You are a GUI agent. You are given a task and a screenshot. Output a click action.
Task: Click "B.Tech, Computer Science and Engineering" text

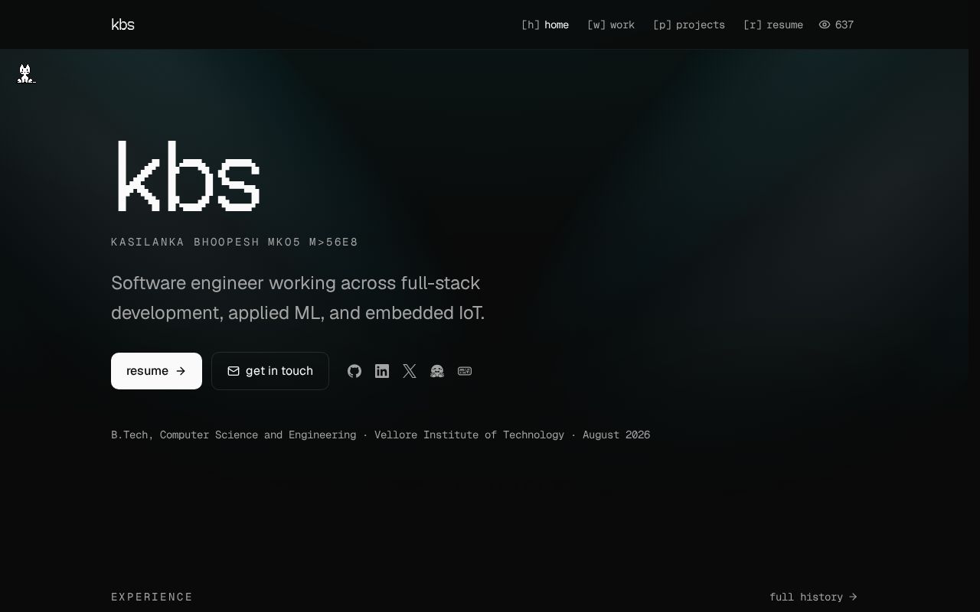click(x=234, y=435)
